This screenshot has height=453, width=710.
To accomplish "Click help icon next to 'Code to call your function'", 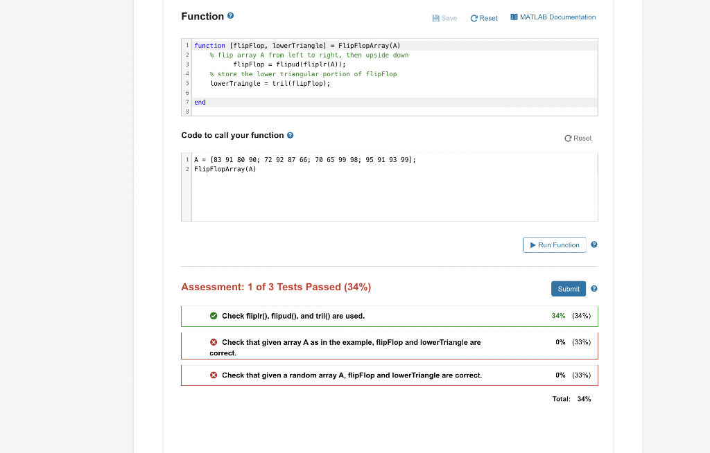I will tap(291, 135).
